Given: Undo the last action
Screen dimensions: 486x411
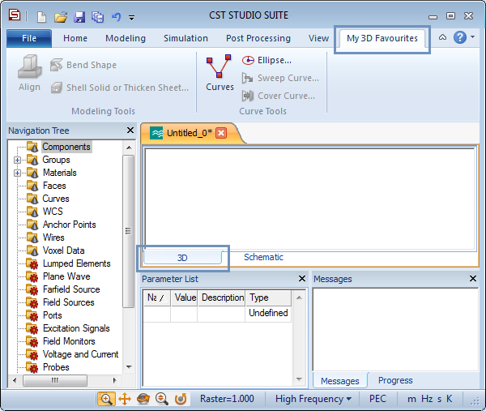Looking at the screenshot, I should pos(116,16).
